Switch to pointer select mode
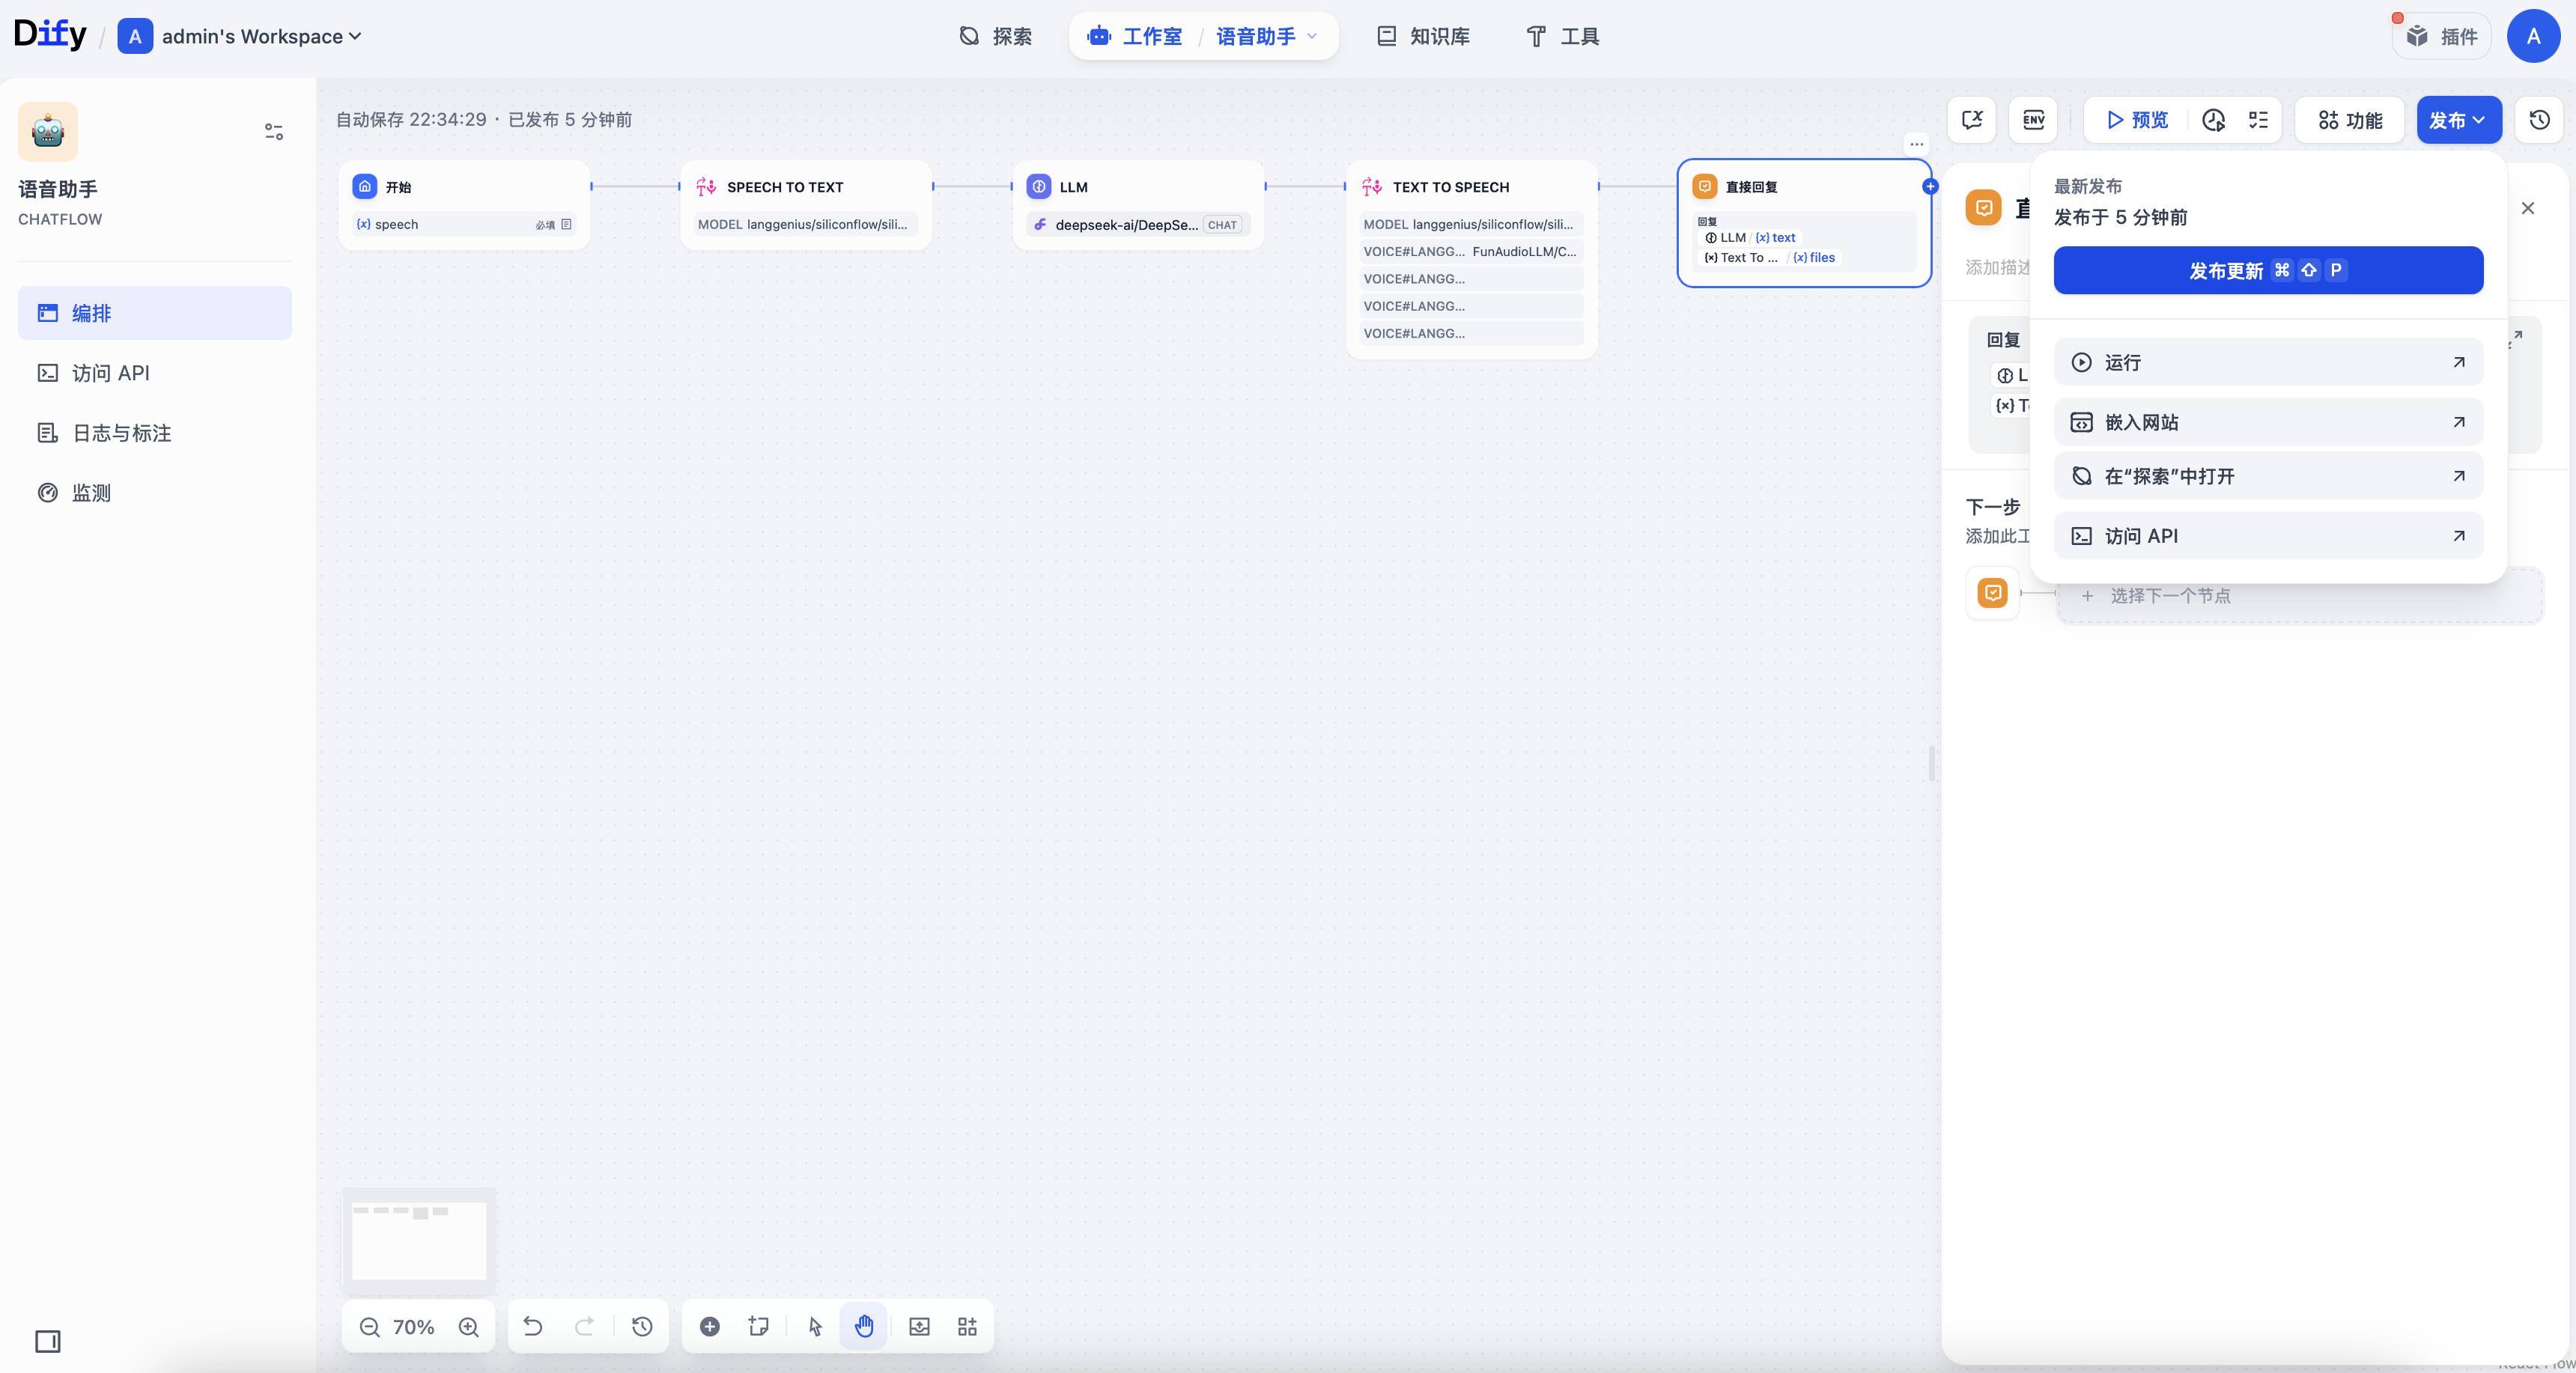2576x1373 pixels. (815, 1327)
